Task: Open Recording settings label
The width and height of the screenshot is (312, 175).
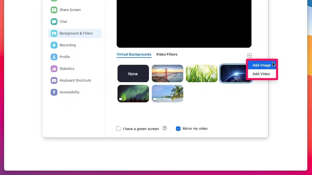Action: point(68,45)
